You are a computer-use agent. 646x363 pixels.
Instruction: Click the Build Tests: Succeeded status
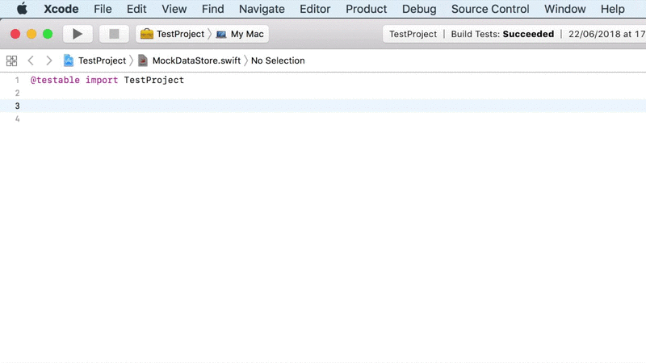click(x=502, y=34)
